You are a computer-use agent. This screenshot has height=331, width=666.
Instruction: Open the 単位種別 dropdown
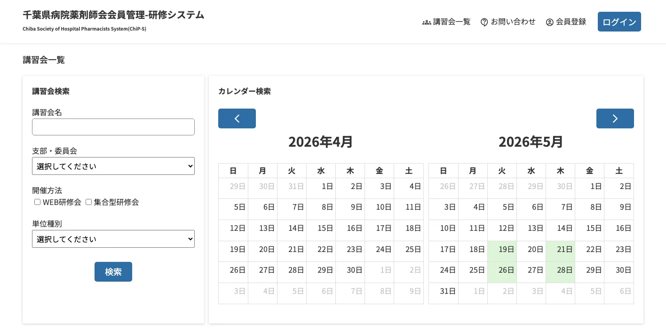point(113,239)
